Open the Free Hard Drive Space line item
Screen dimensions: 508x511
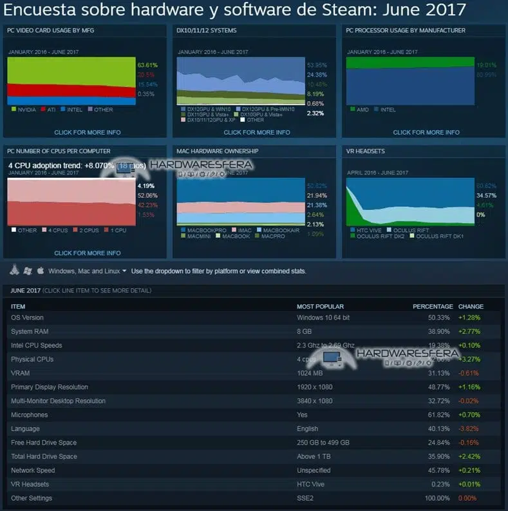point(253,443)
